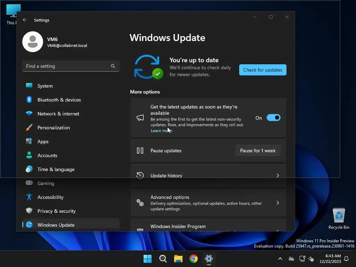Click the Gaming controller icon
This screenshot has width=356, height=267.
pyautogui.click(x=29, y=183)
